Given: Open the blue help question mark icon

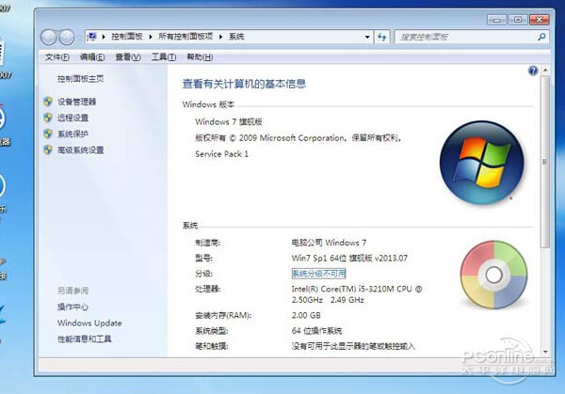Looking at the screenshot, I should coord(533,71).
